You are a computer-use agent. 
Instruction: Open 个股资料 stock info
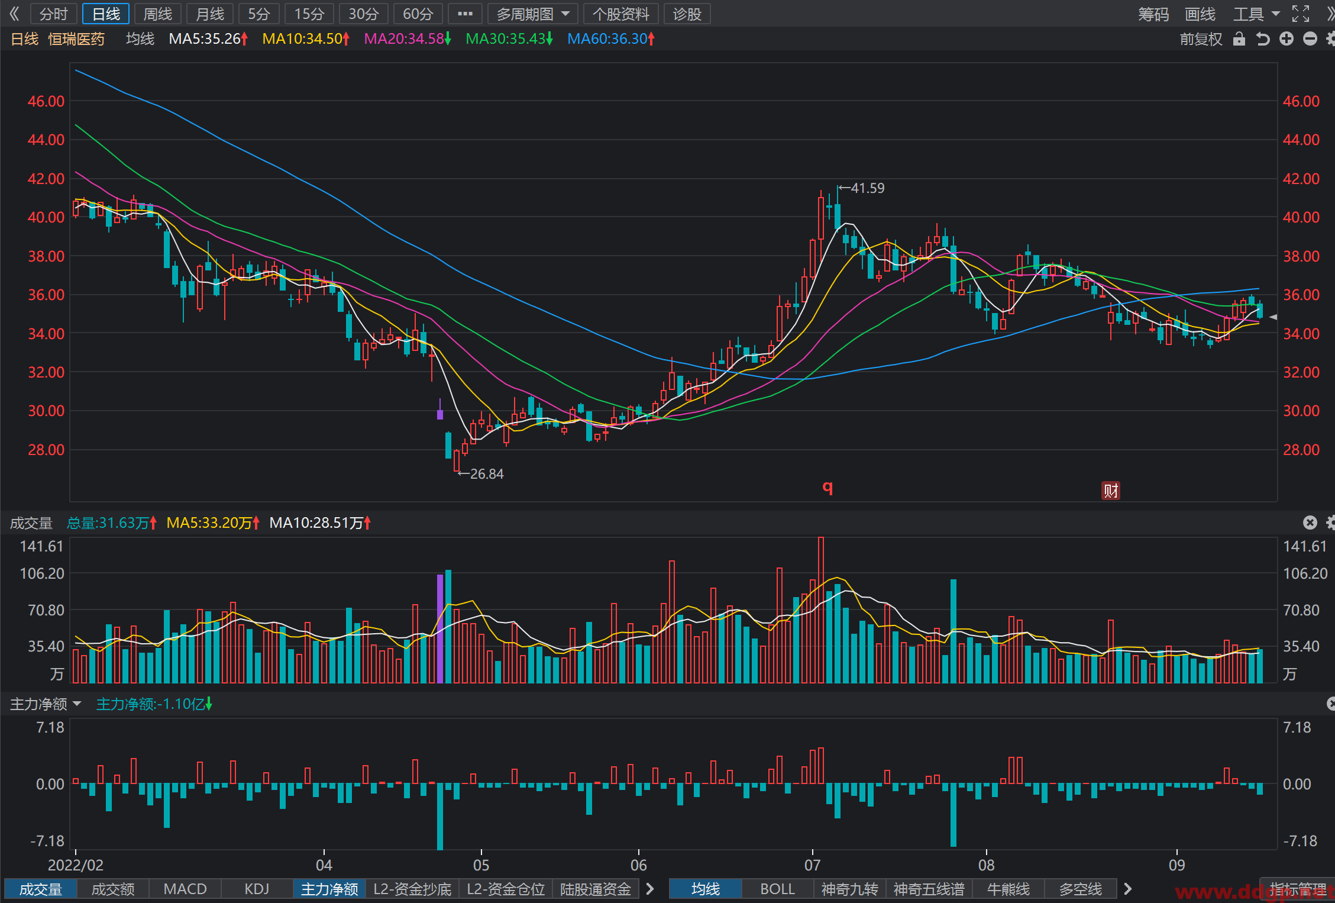tap(621, 14)
